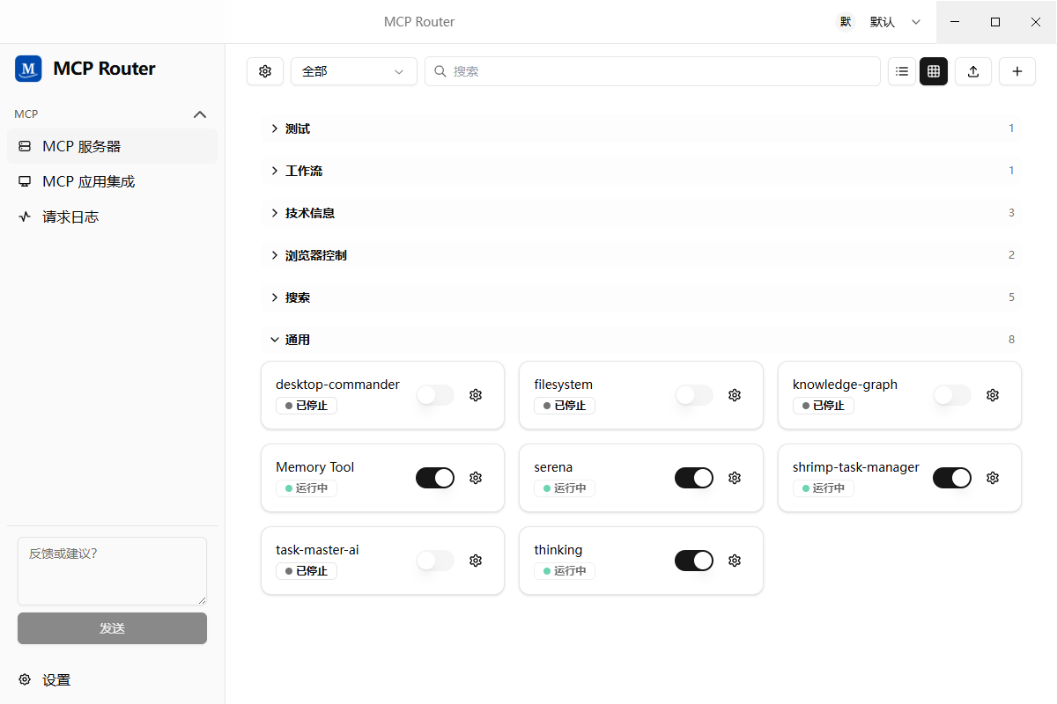Click the 发送 feedback button
Image resolution: width=1057 pixels, height=704 pixels.
click(112, 628)
